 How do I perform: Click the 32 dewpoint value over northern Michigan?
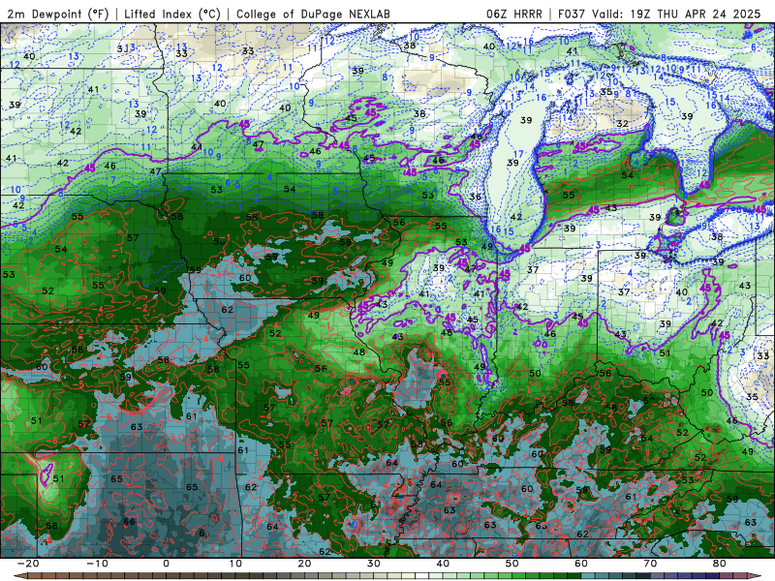(x=622, y=124)
